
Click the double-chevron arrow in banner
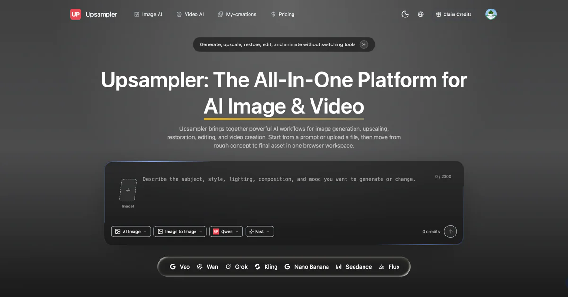click(x=364, y=44)
